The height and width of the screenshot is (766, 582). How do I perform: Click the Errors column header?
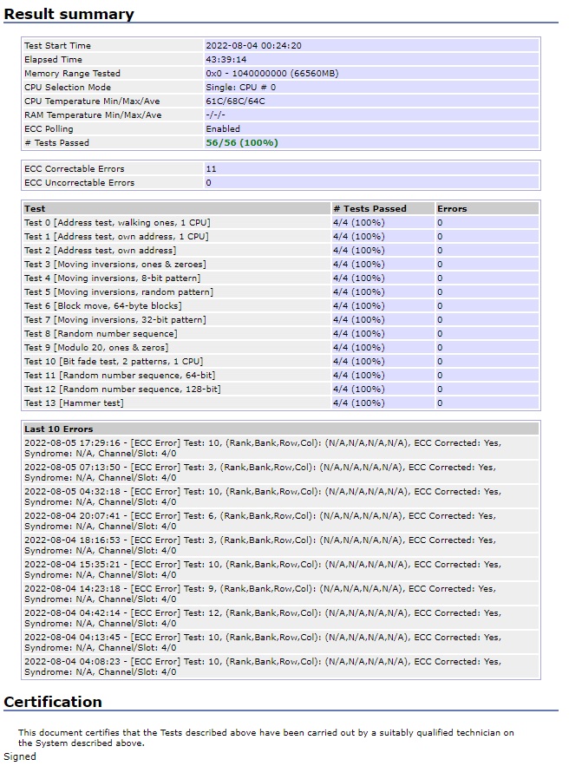[x=452, y=209]
